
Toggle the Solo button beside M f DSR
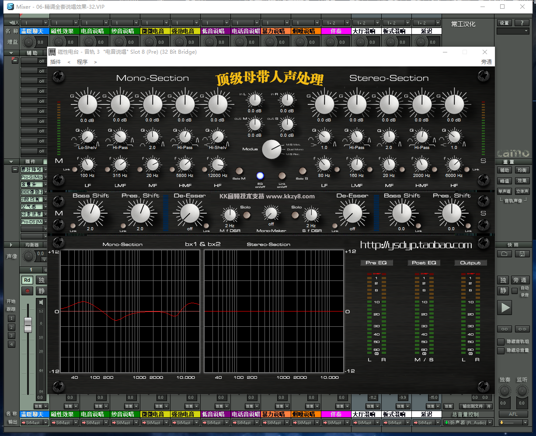246,215
